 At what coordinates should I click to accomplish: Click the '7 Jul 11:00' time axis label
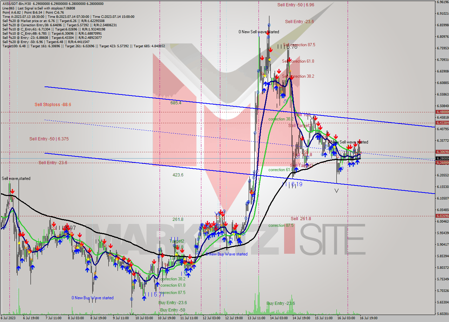click(53, 318)
